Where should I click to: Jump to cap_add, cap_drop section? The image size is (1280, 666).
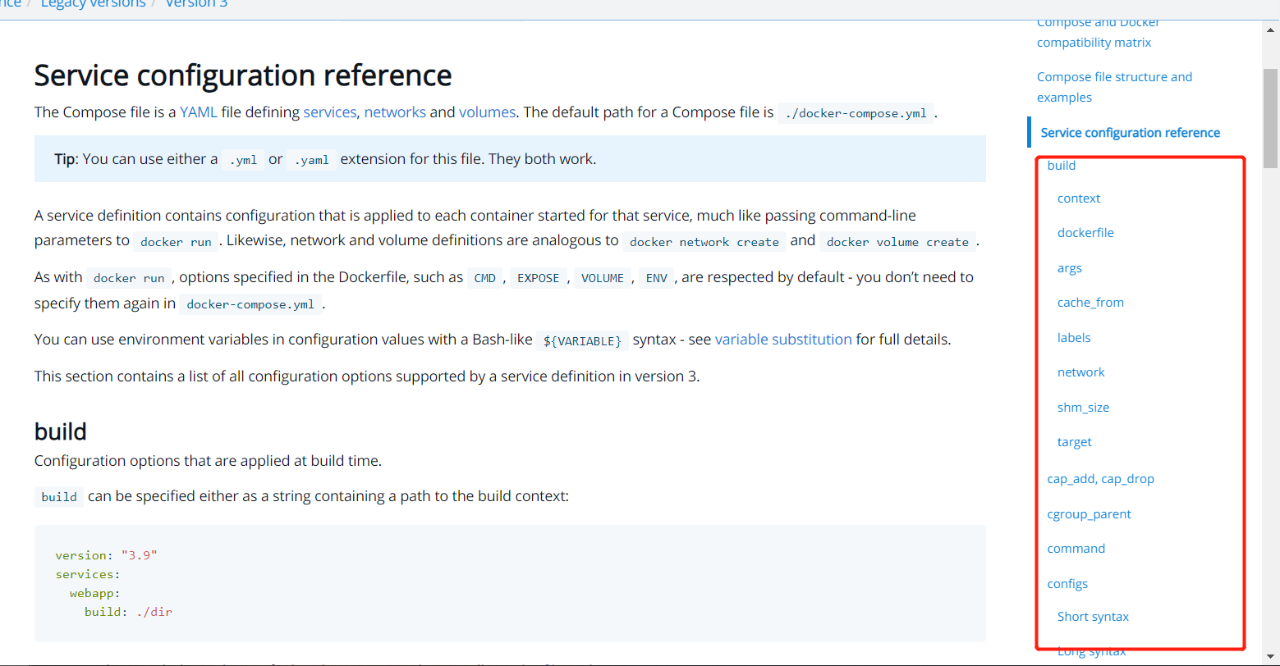click(1100, 479)
